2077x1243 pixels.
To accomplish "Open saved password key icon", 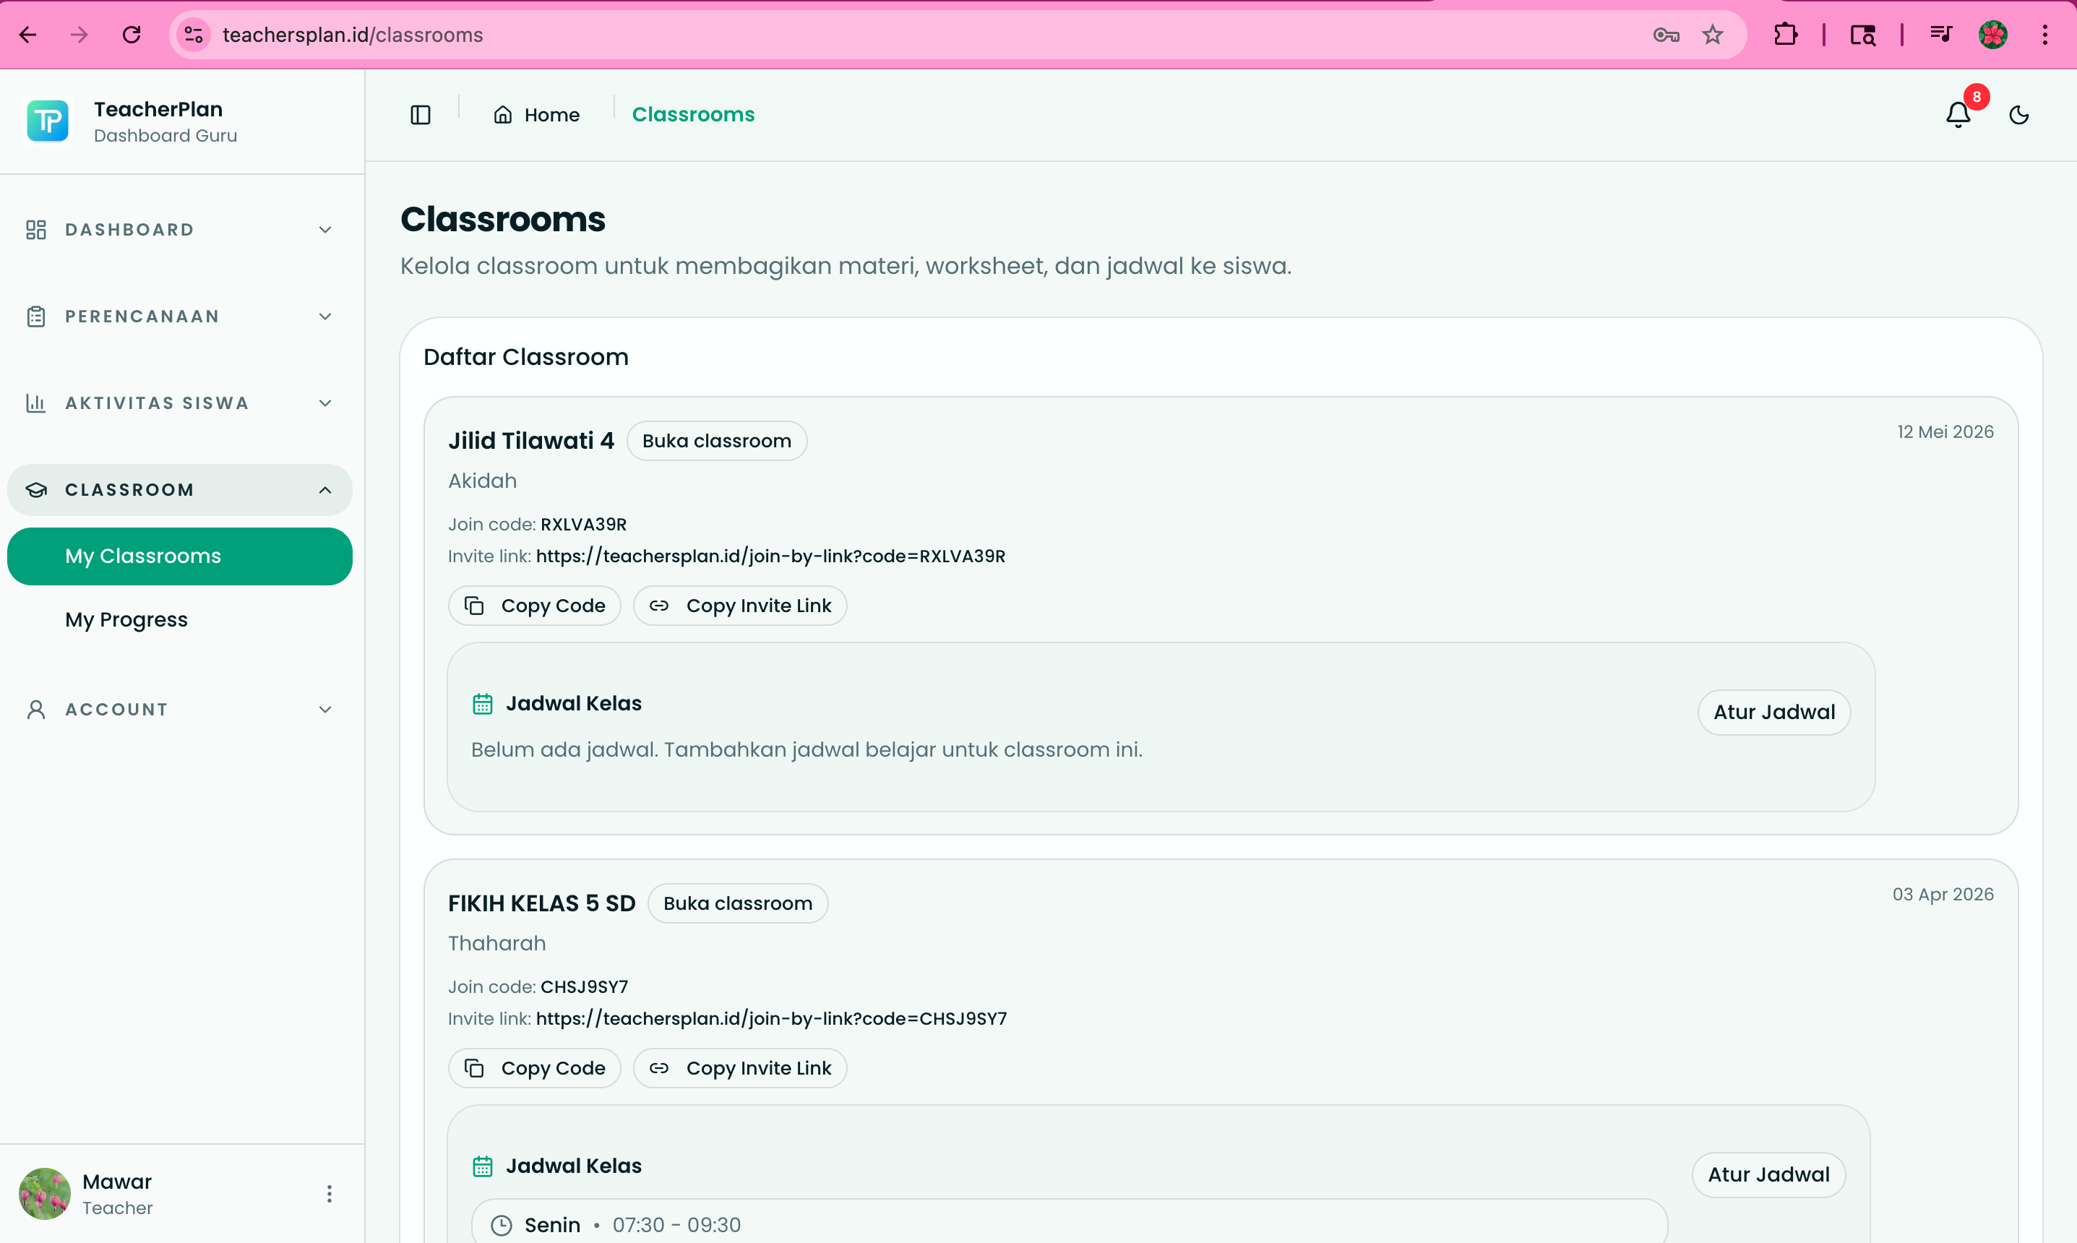I will point(1666,35).
